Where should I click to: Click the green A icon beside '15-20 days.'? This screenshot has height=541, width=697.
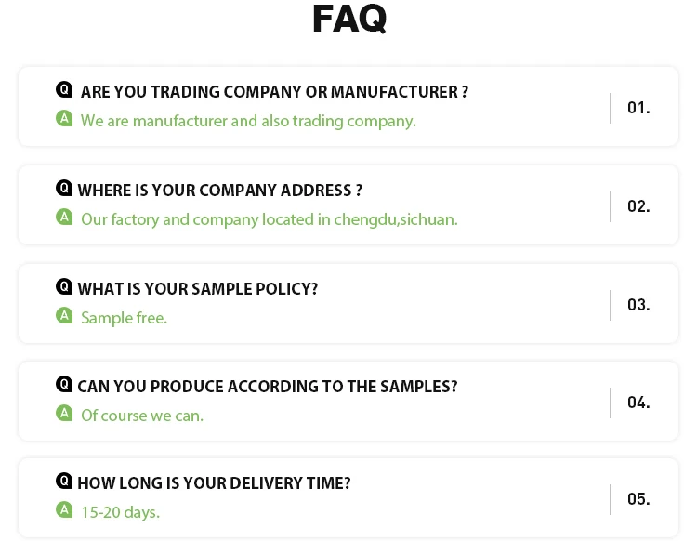click(64, 509)
